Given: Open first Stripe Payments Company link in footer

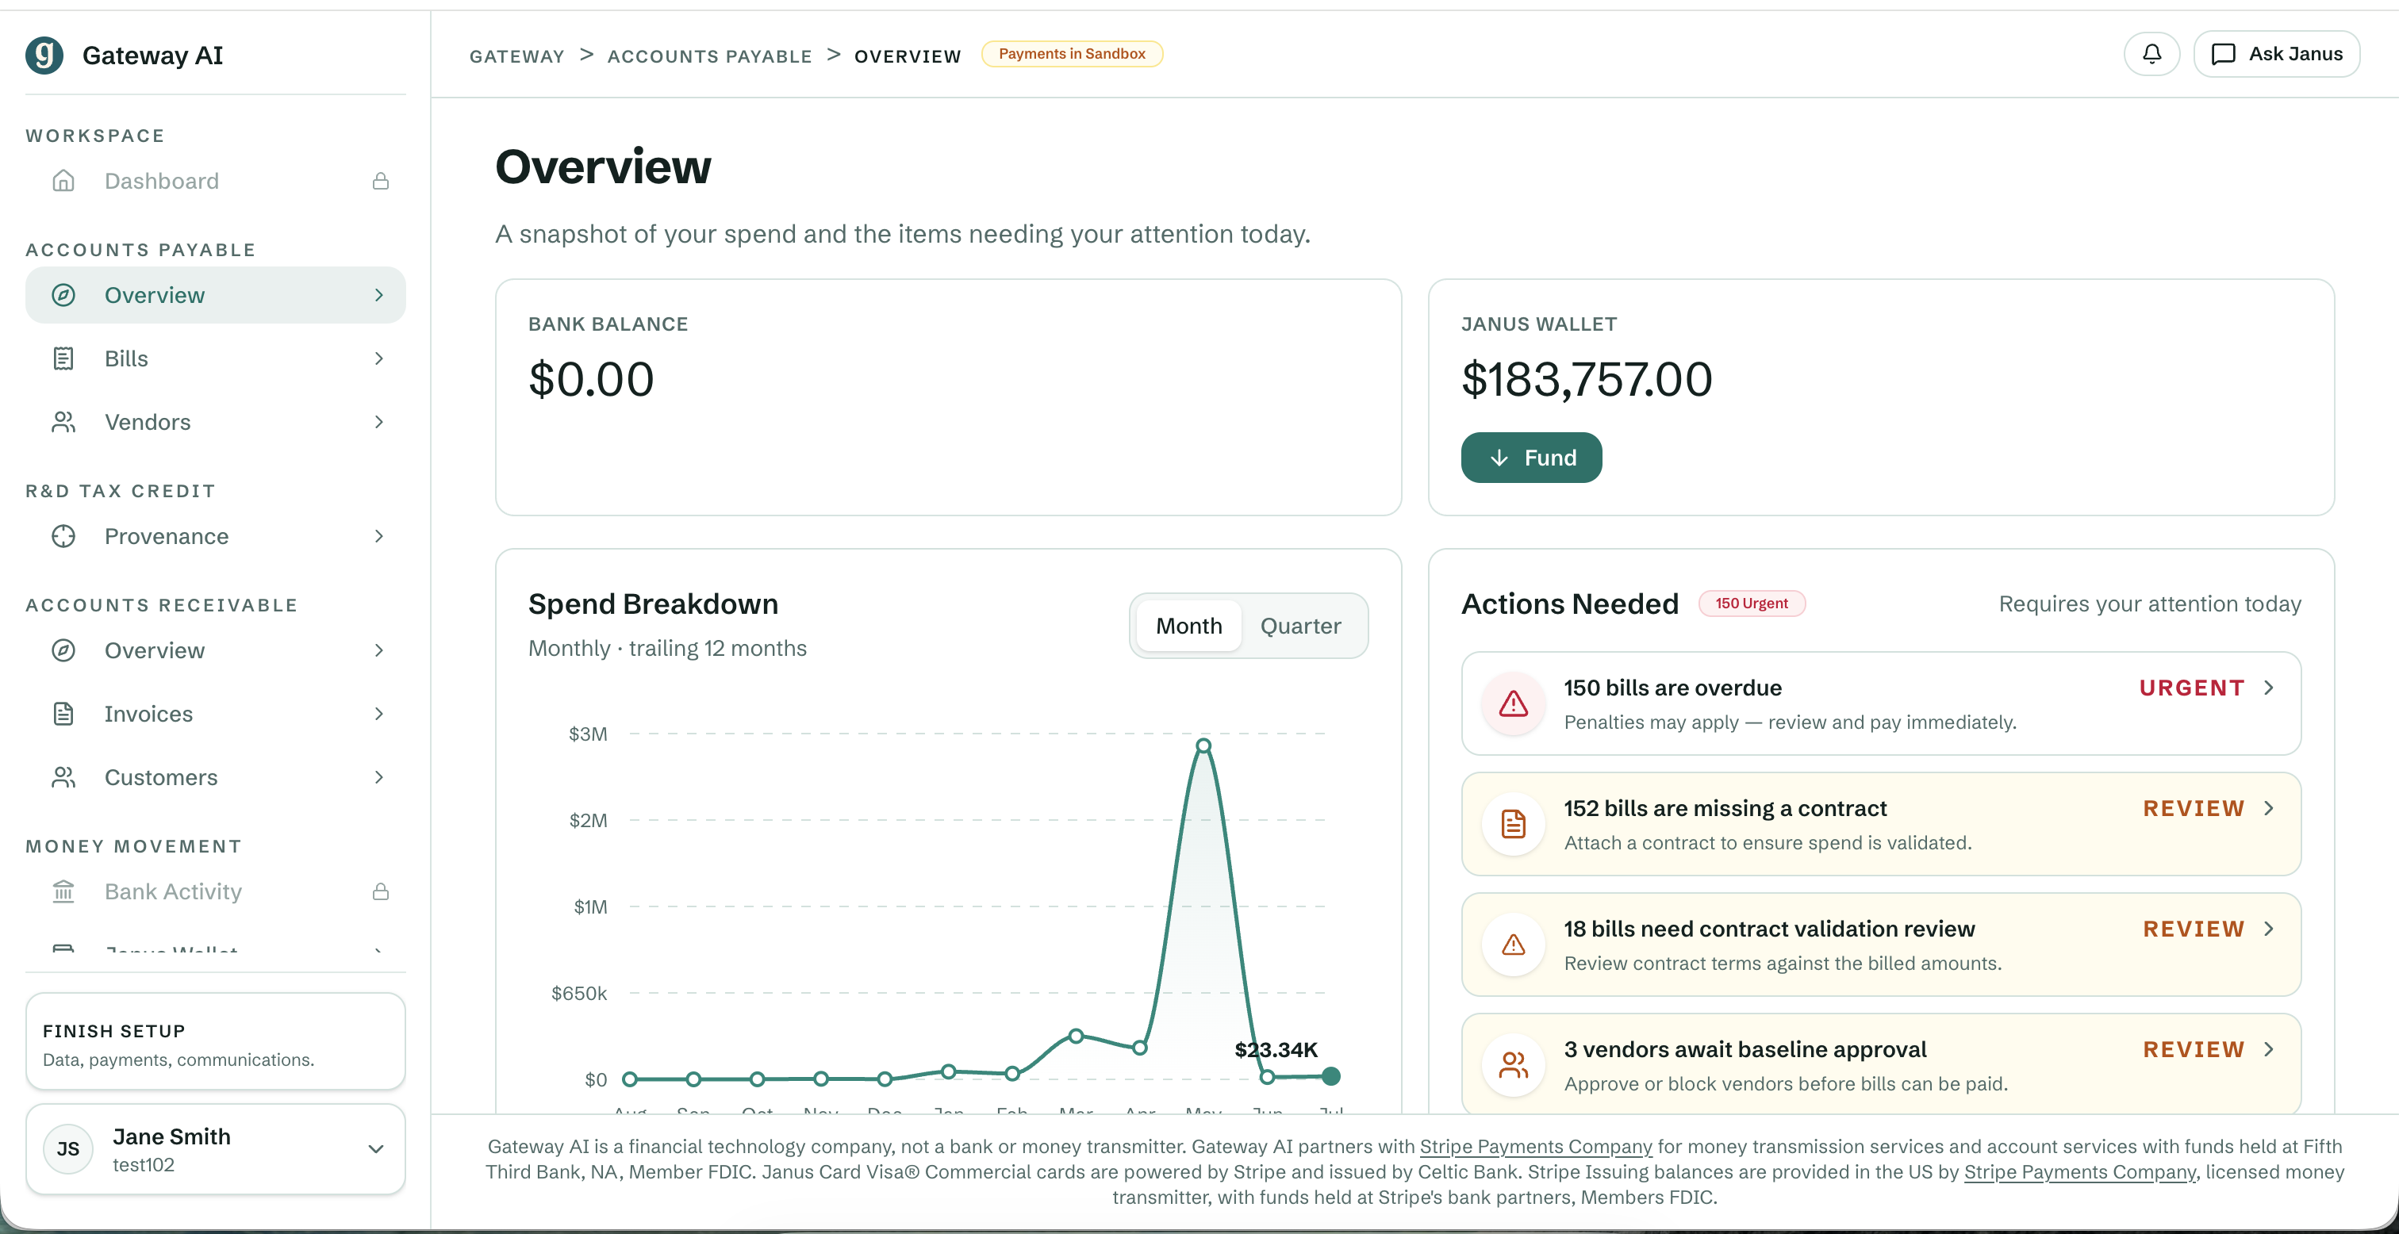Looking at the screenshot, I should click(1536, 1147).
